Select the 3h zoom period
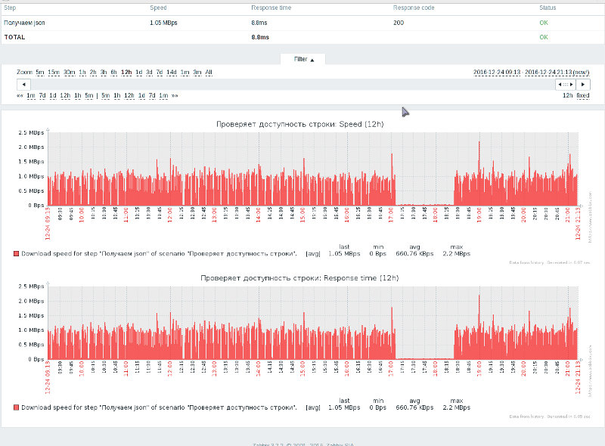Image resolution: width=605 pixels, height=446 pixels. pyautogui.click(x=104, y=73)
